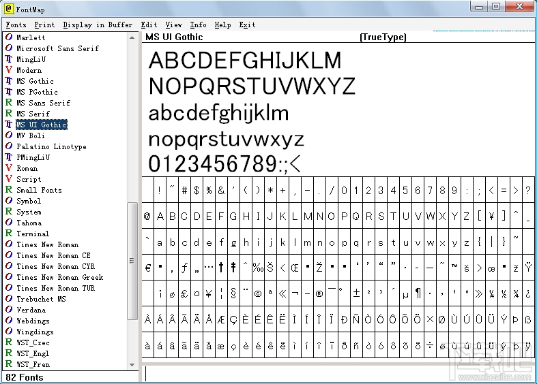Click the TrueType icon beside PMingLiU
The image size is (537, 384).
click(9, 157)
